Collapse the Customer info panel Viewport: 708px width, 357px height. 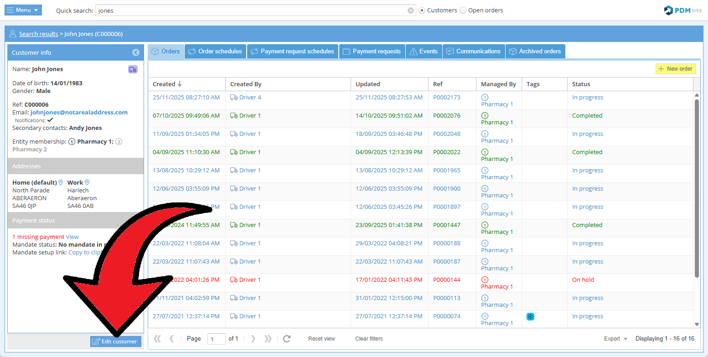tap(136, 52)
